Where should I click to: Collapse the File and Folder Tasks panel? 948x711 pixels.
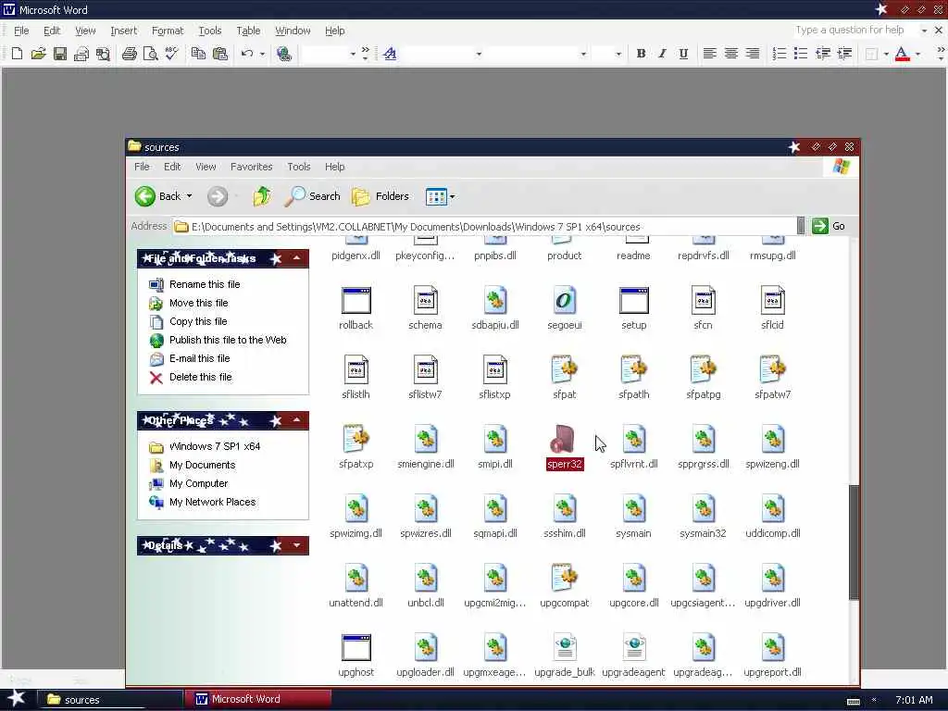[296, 259]
